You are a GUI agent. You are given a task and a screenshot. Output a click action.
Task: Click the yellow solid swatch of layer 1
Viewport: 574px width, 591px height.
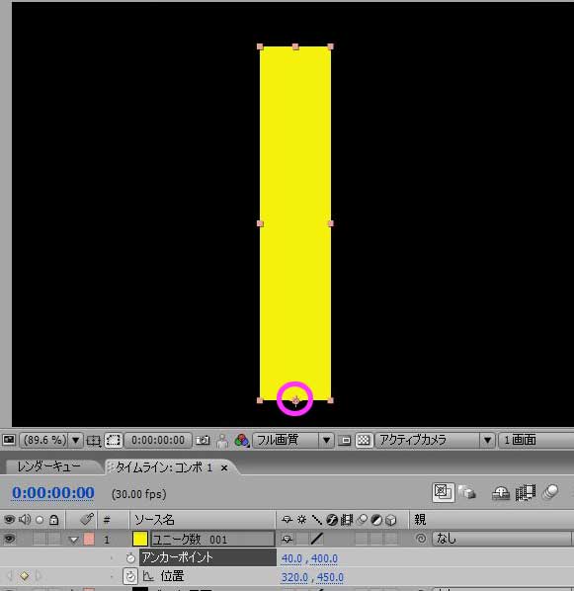click(140, 539)
